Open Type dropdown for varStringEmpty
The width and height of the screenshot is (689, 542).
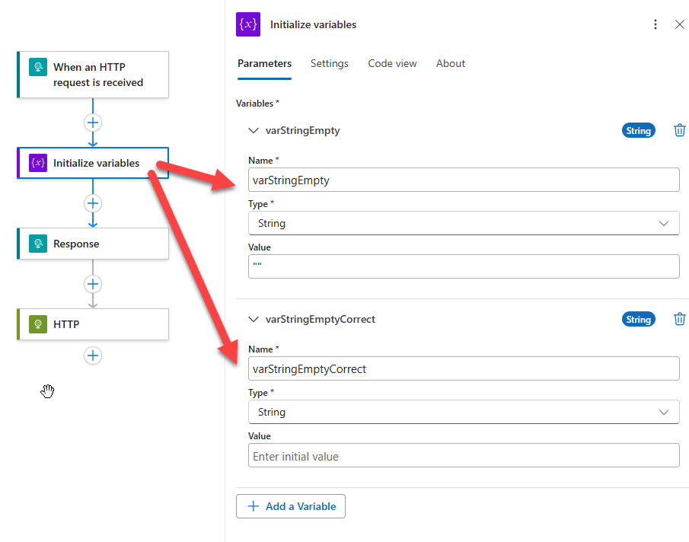(464, 223)
